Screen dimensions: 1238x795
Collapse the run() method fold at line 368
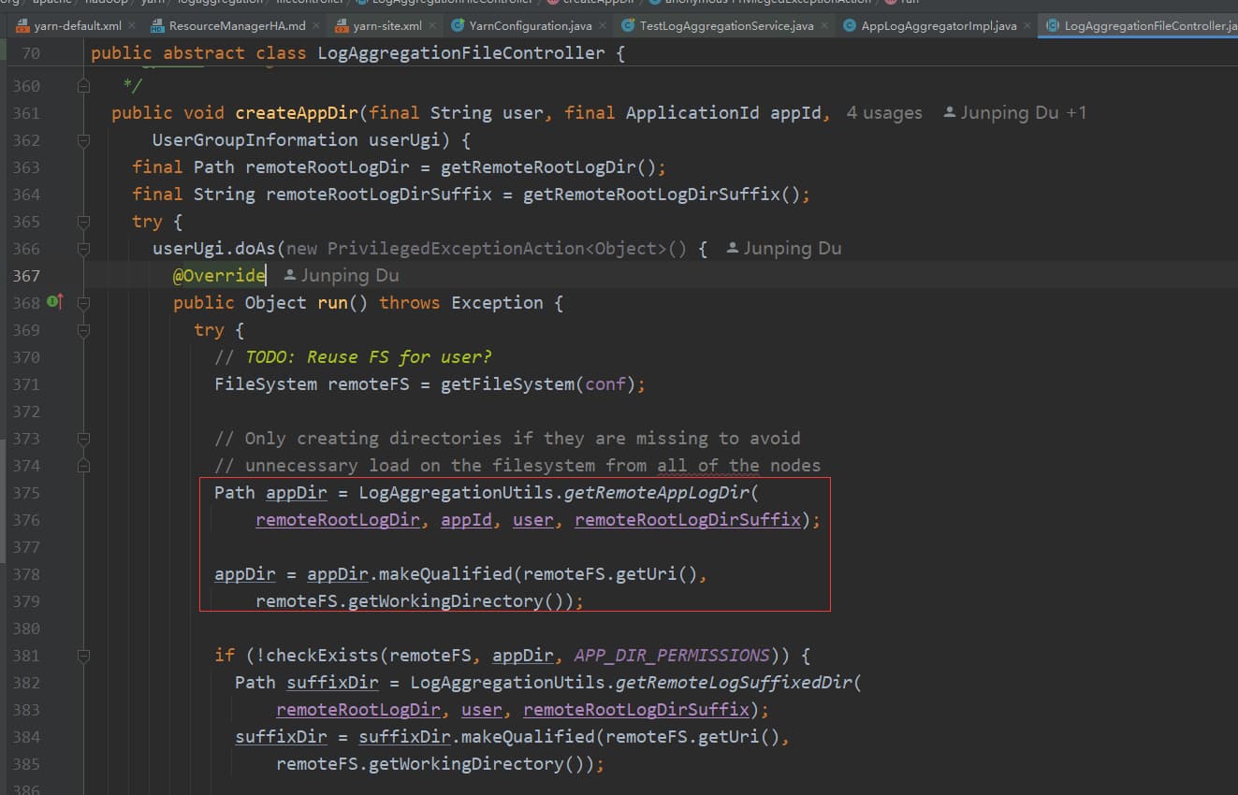83,303
